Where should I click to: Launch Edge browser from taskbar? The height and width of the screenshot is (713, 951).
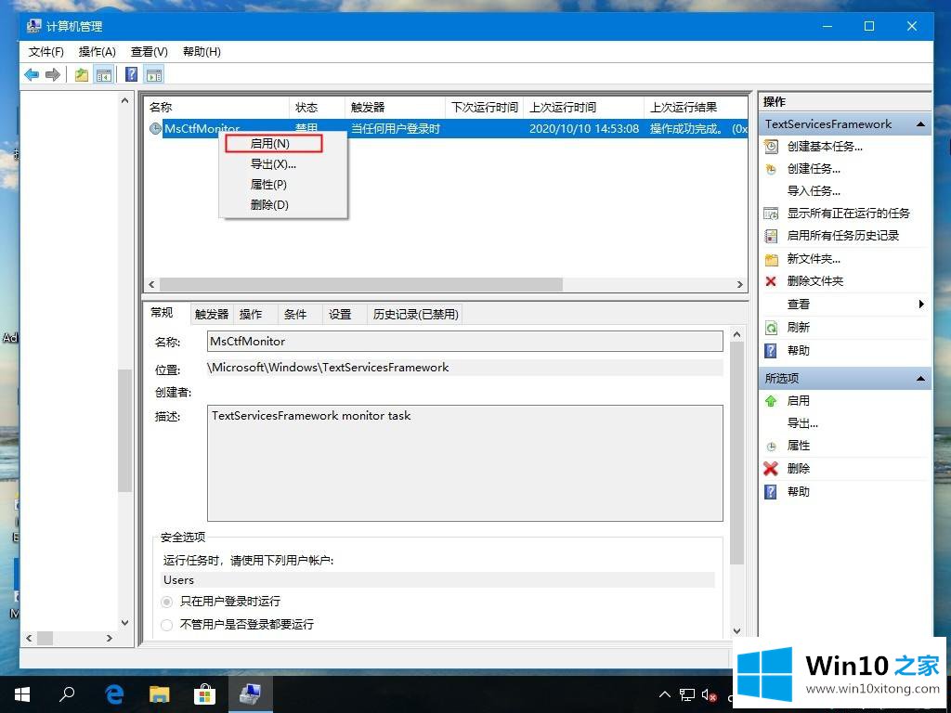pos(113,694)
